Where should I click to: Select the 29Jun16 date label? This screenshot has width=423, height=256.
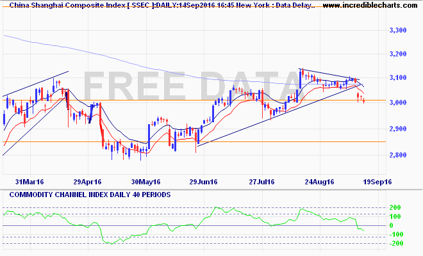pos(203,182)
